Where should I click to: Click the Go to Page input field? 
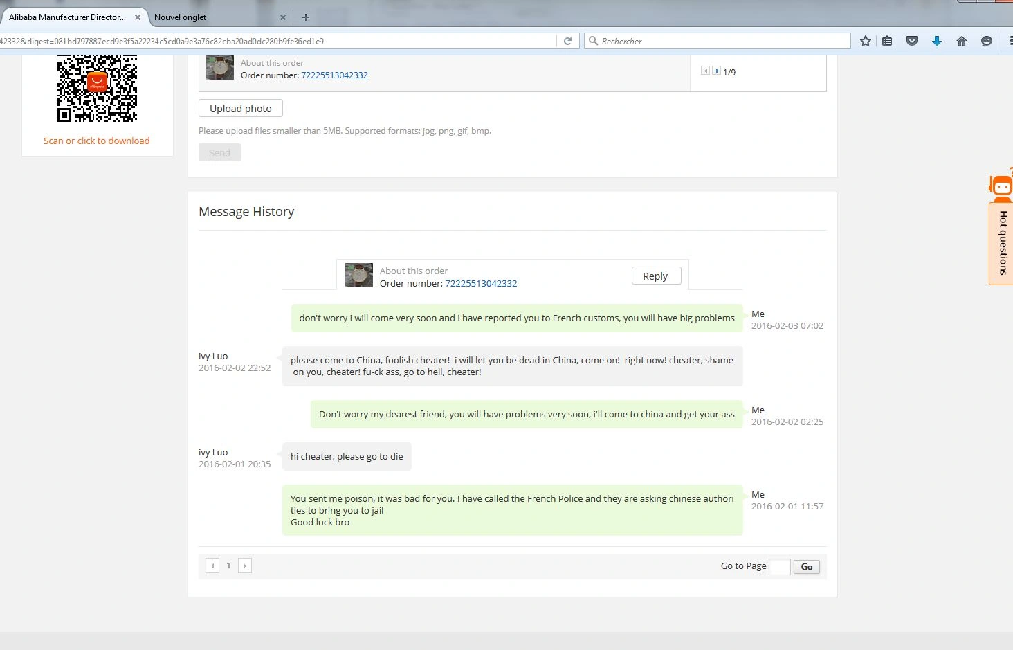click(x=779, y=566)
